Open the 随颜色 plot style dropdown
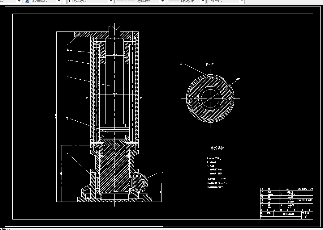The height and width of the screenshot is (230, 323). 226,1
